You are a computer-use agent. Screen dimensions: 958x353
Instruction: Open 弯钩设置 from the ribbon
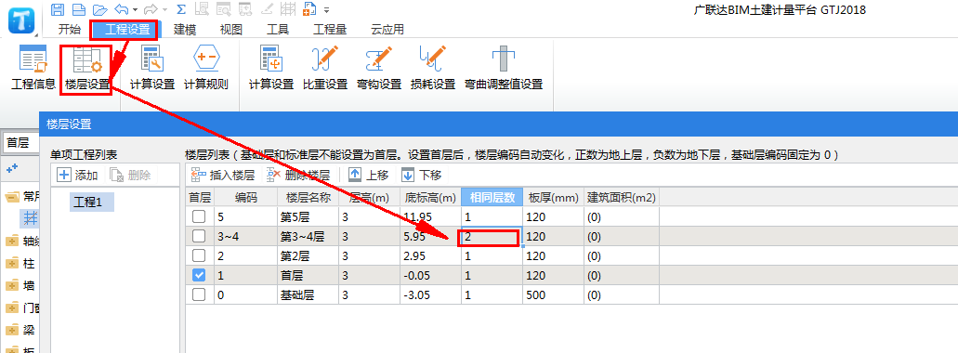point(379,69)
